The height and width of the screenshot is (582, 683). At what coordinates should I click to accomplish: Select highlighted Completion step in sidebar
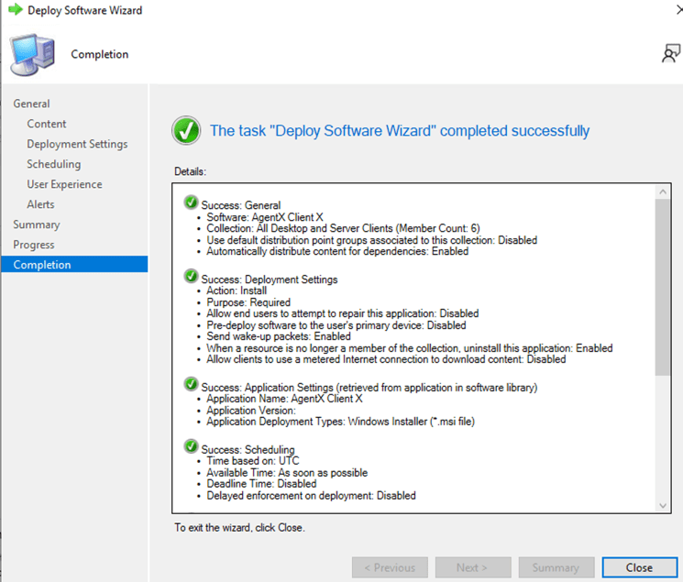[x=74, y=265]
